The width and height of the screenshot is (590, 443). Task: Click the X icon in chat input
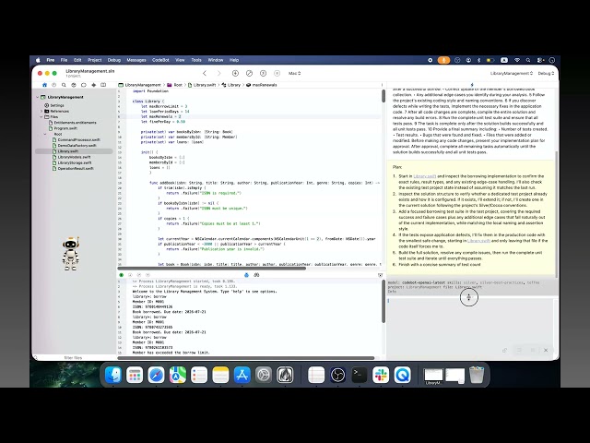click(546, 350)
